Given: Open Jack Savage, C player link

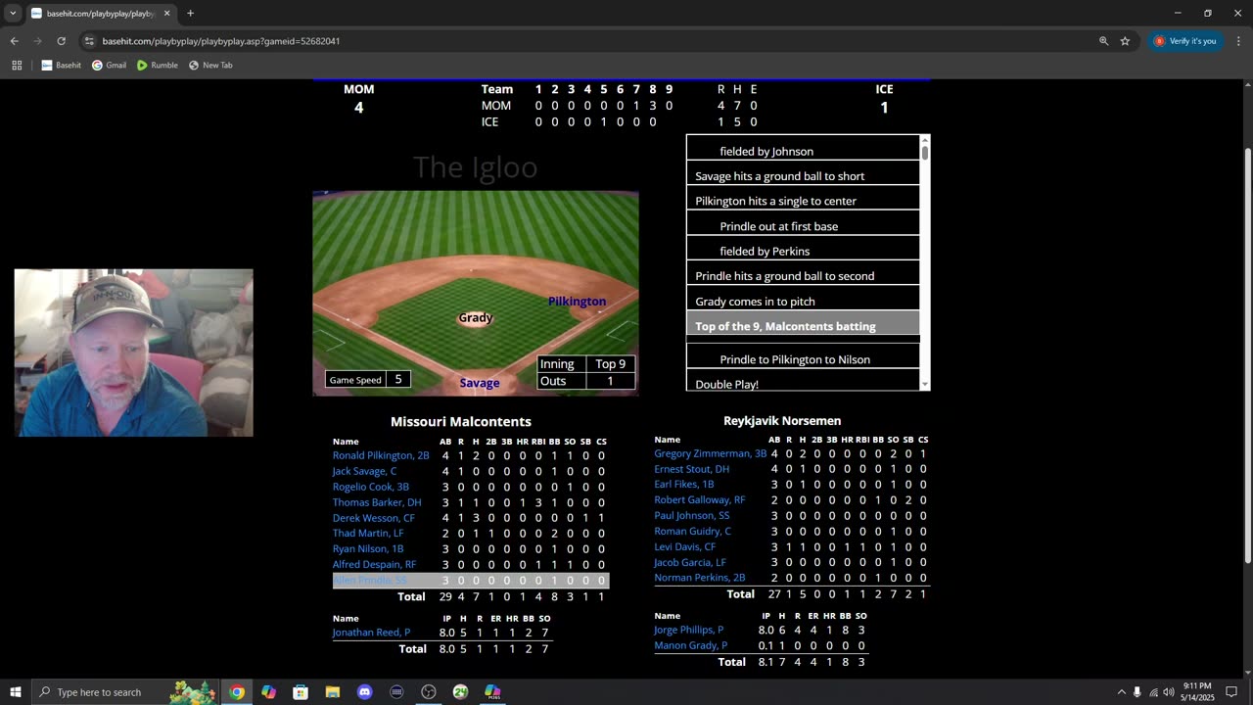Looking at the screenshot, I should (364, 471).
